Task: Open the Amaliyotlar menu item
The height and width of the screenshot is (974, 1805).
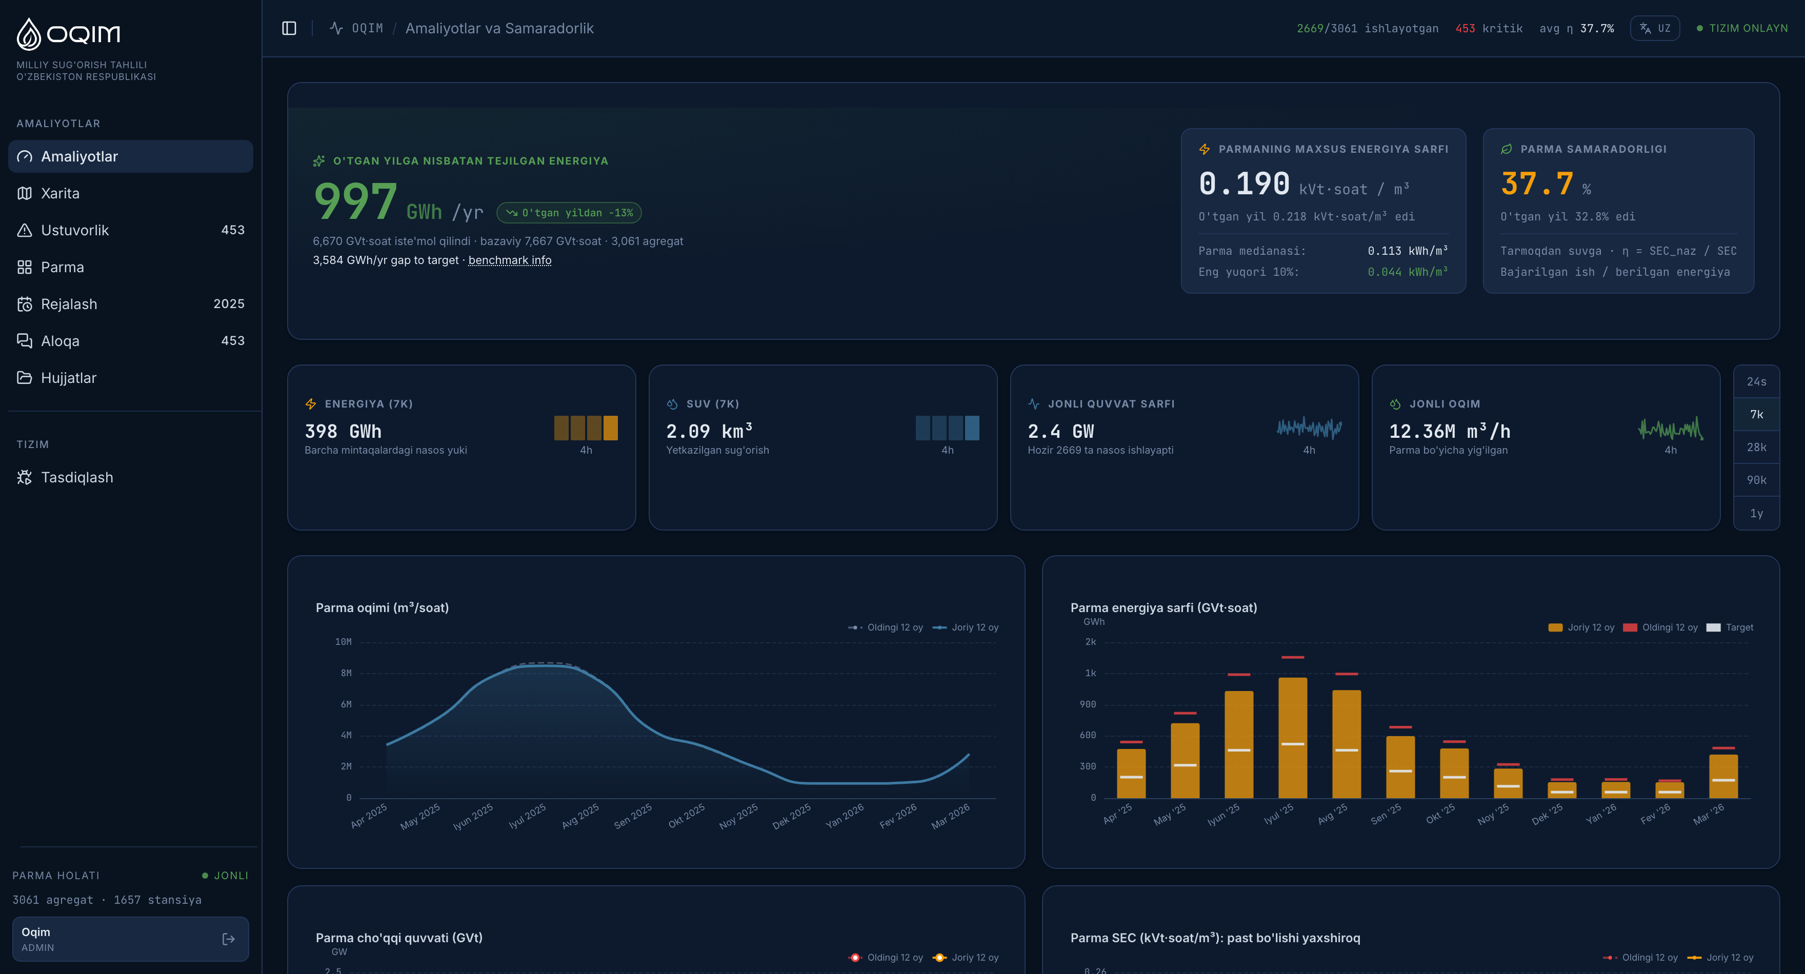Action: pos(130,156)
